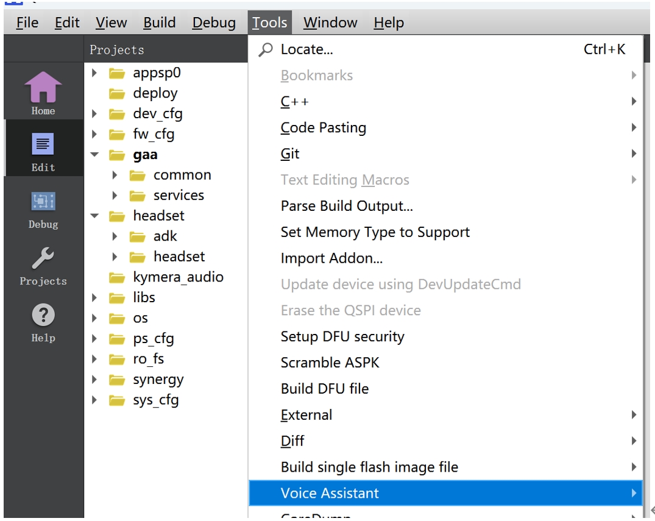
Task: Open the Git submenu
Action: 290,154
